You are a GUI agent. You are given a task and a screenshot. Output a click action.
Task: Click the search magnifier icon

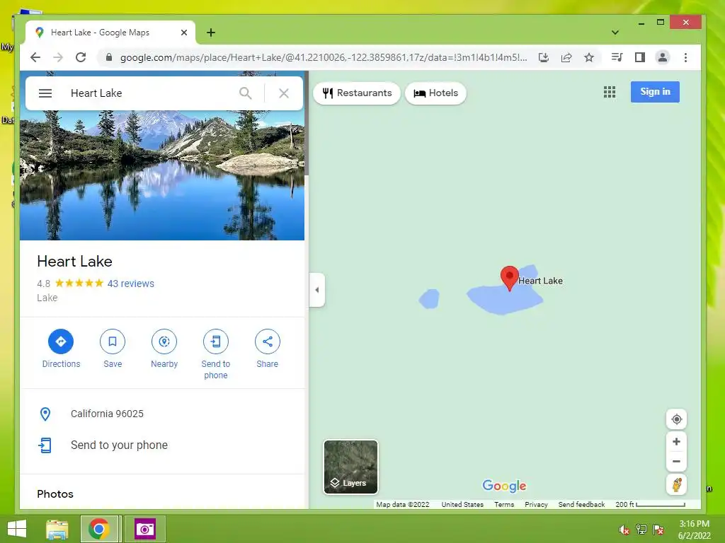(x=246, y=93)
